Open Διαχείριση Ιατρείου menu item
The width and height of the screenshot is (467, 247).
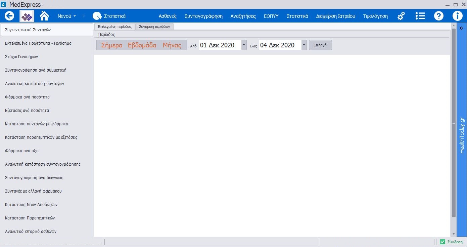[x=336, y=16]
